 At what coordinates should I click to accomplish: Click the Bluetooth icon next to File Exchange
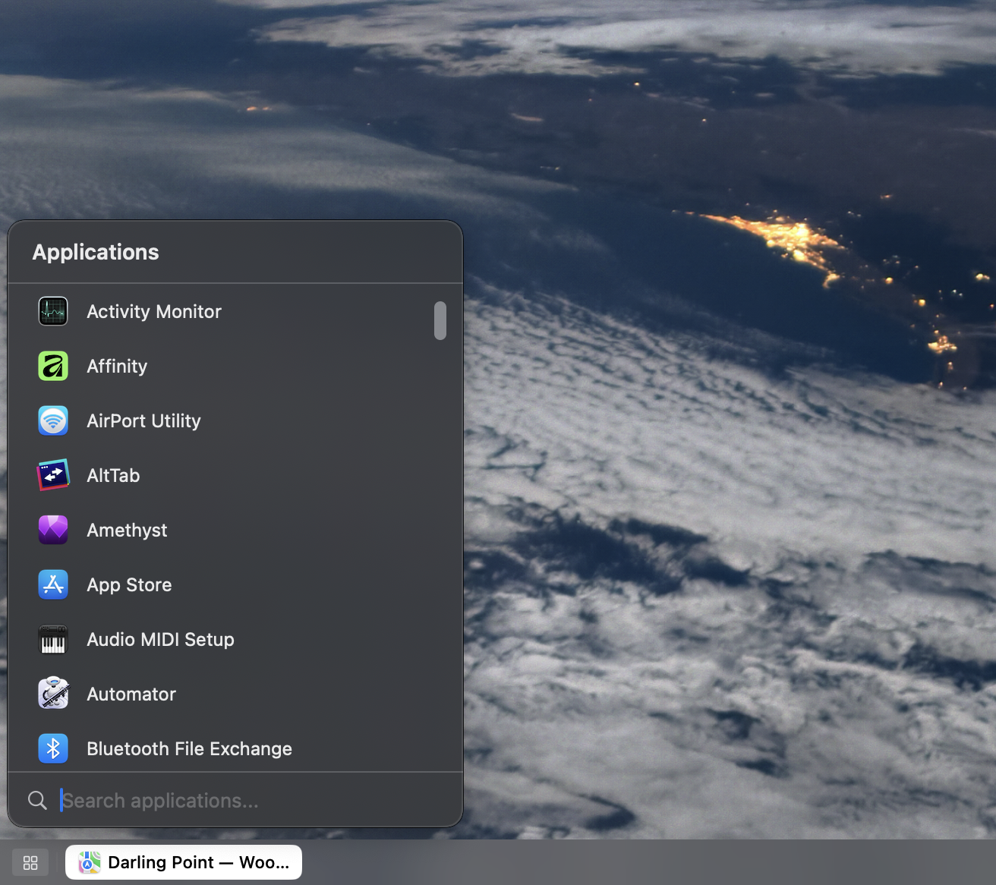tap(52, 748)
